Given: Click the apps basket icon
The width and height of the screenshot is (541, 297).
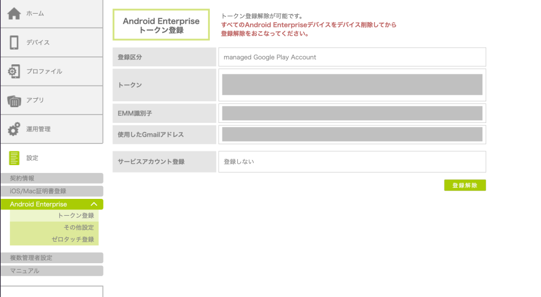Looking at the screenshot, I should tap(14, 101).
